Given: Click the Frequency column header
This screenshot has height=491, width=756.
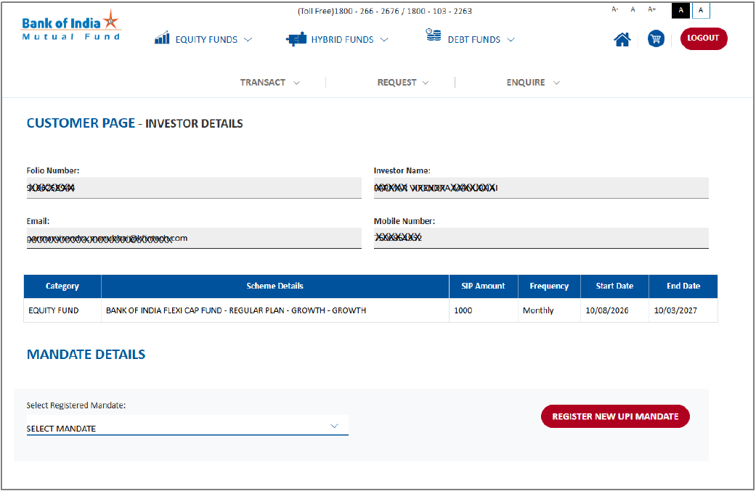Looking at the screenshot, I should tap(549, 286).
